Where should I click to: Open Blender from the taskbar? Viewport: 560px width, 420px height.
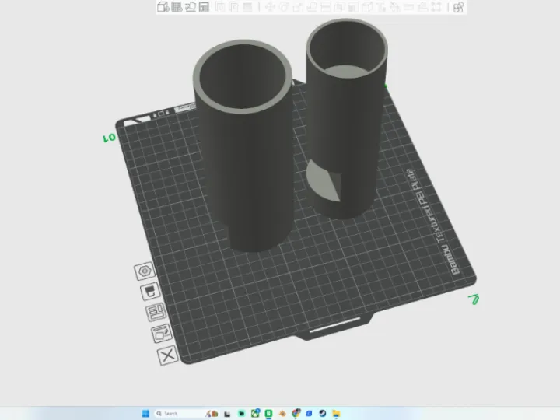click(x=282, y=414)
